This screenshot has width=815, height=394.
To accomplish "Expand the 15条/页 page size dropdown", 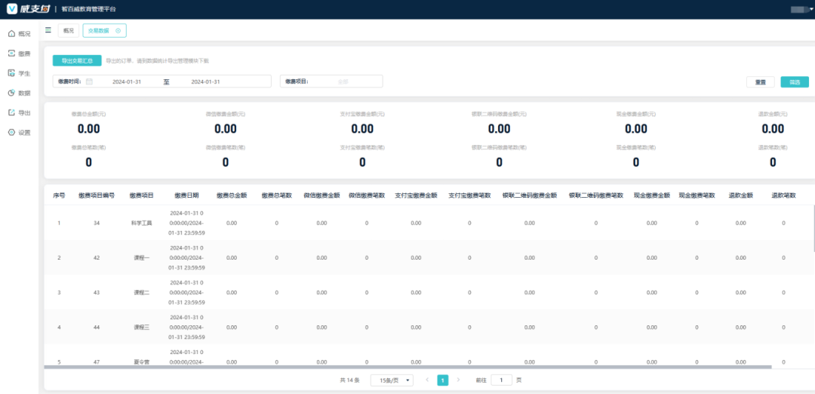I will tap(392, 380).
